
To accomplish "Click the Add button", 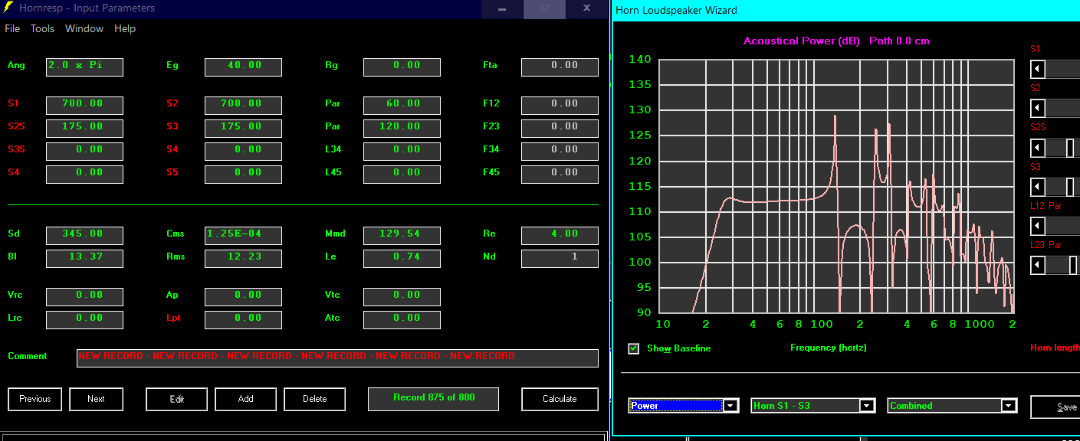I will point(245,399).
